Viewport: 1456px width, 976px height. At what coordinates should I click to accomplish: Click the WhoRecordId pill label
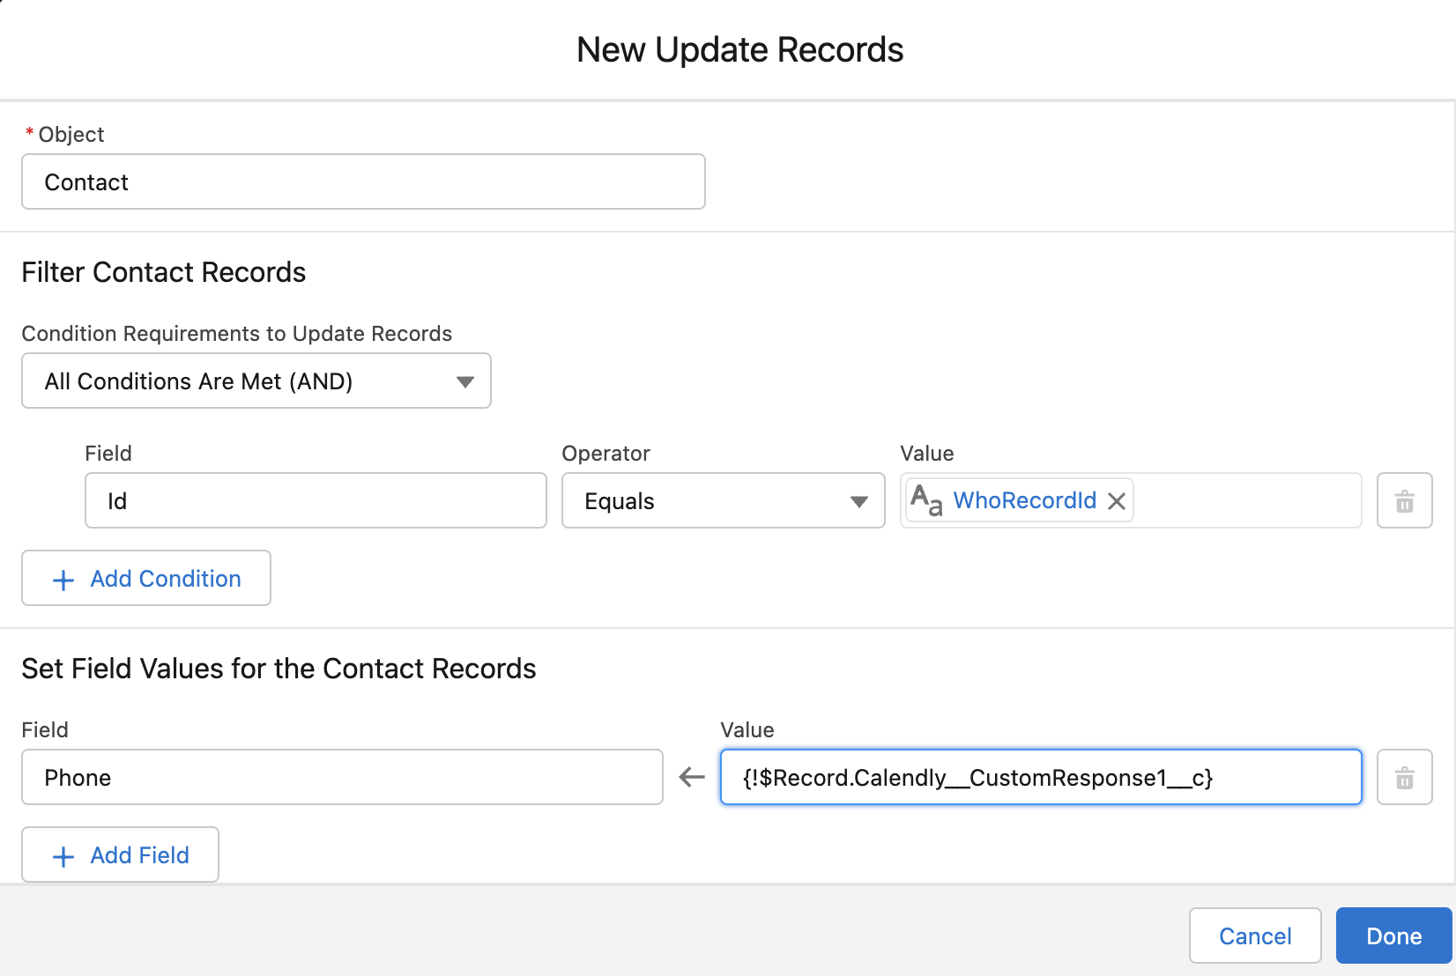[1024, 500]
